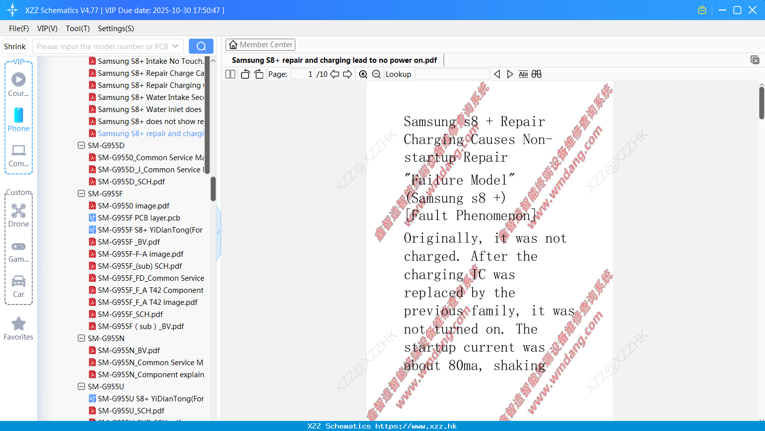The image size is (765, 431).
Task: Open the VIP(V) menu
Action: (x=47, y=29)
